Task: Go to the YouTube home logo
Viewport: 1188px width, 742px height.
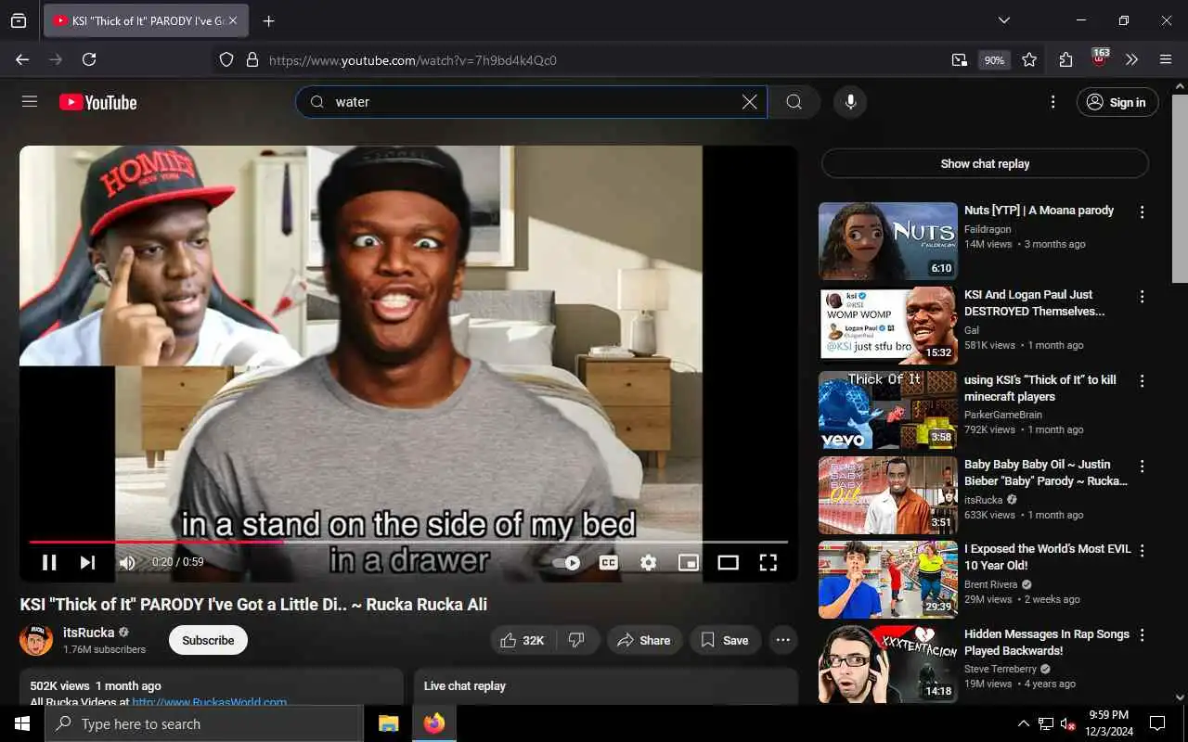Action: click(x=98, y=102)
